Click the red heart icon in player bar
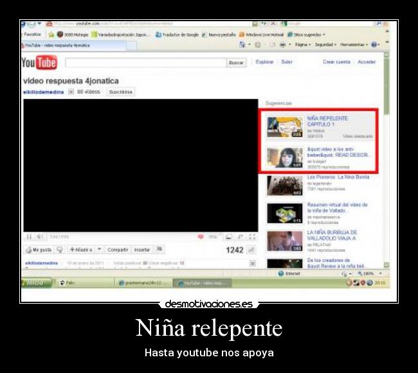Image resolution: width=418 pixels, height=373 pixels. pos(201,236)
